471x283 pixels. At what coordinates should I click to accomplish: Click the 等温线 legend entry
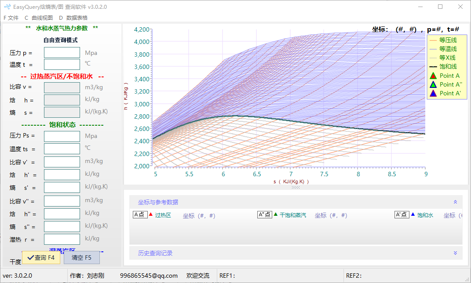(x=443, y=49)
